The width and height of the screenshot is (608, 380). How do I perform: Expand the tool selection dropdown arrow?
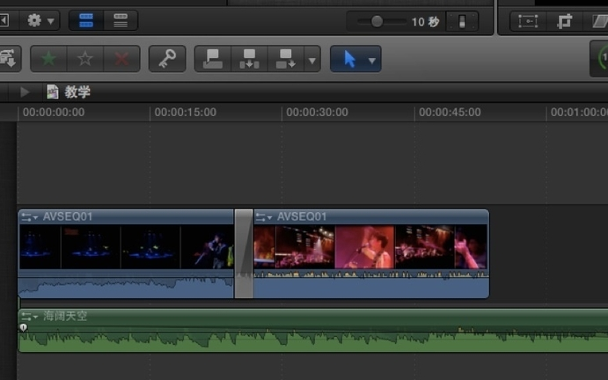(372, 60)
